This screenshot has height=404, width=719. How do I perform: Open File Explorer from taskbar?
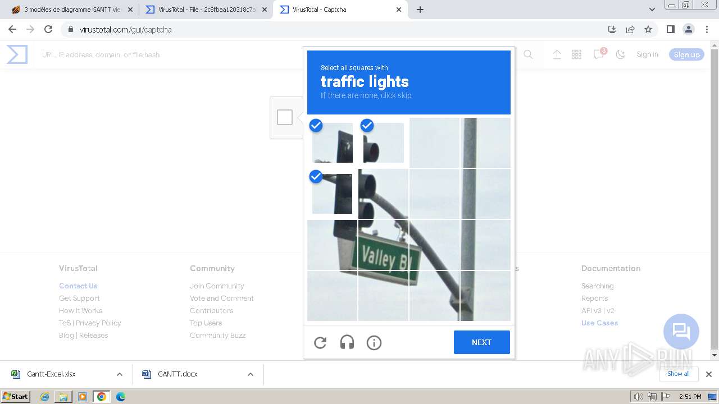coord(63,397)
